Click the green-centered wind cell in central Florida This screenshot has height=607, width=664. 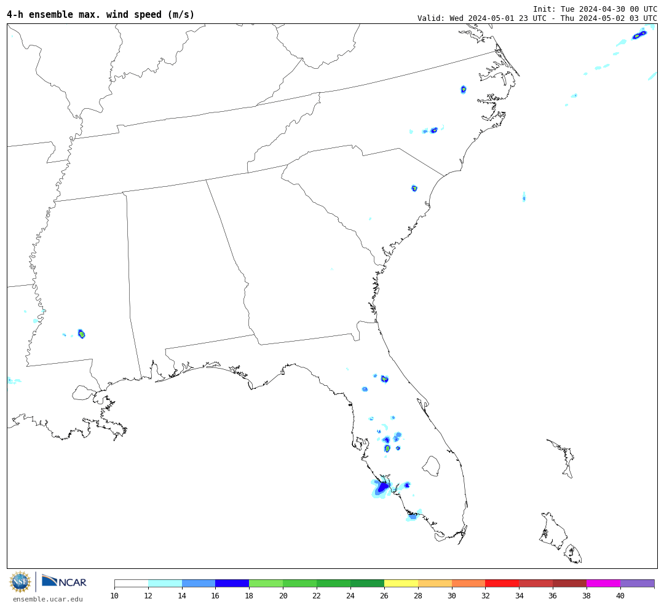pyautogui.click(x=387, y=448)
